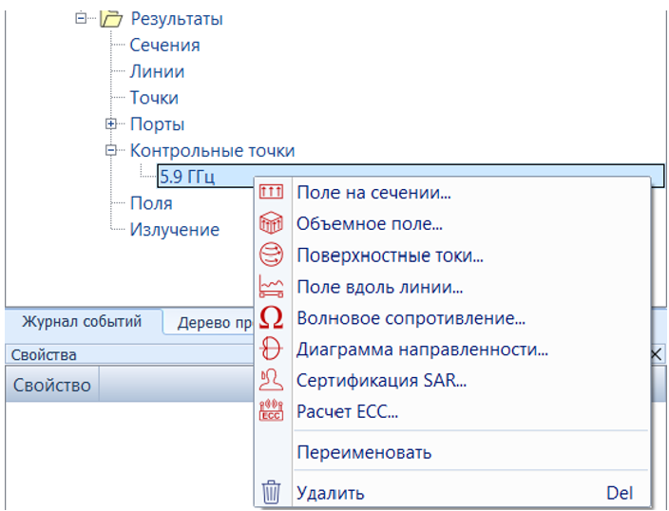The height and width of the screenshot is (511, 669).
Task: Select Диаграмма направленности menu entry
Action: click(x=422, y=350)
